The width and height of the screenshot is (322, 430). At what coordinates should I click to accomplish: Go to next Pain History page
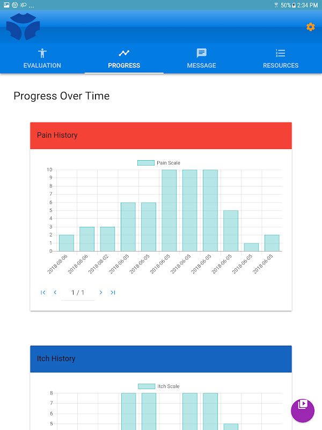click(x=101, y=292)
